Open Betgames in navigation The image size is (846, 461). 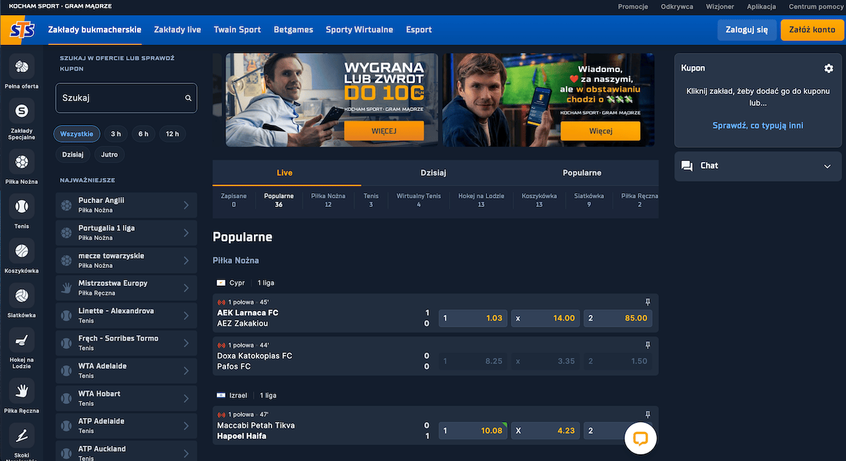(293, 30)
